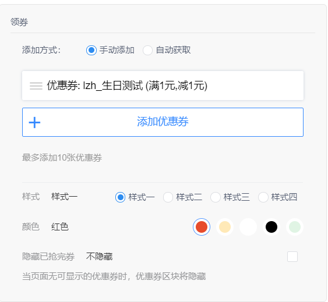Screen dimensions: 328x302
Task: Click coupon item lzh_生日测试
Action: click(x=163, y=86)
